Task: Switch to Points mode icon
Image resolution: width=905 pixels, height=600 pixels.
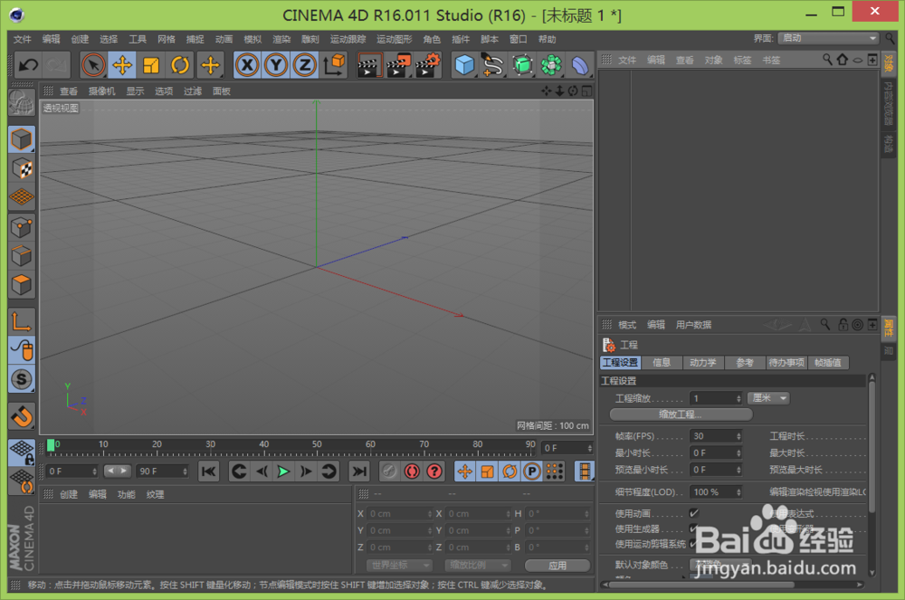Action: point(22,227)
